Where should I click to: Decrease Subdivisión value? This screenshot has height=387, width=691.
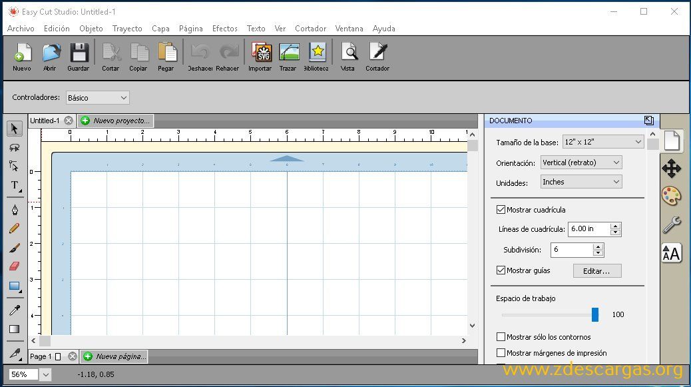click(598, 253)
